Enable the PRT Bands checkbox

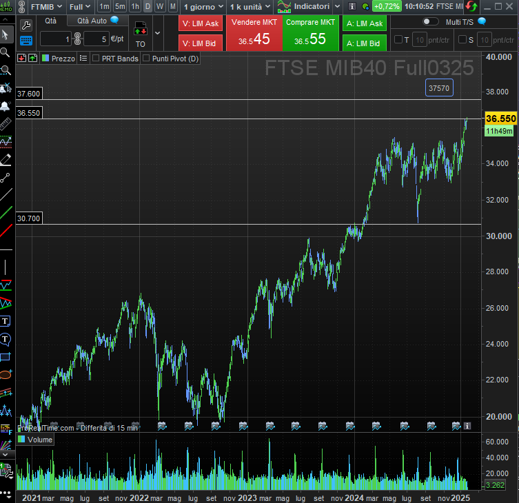click(96, 59)
